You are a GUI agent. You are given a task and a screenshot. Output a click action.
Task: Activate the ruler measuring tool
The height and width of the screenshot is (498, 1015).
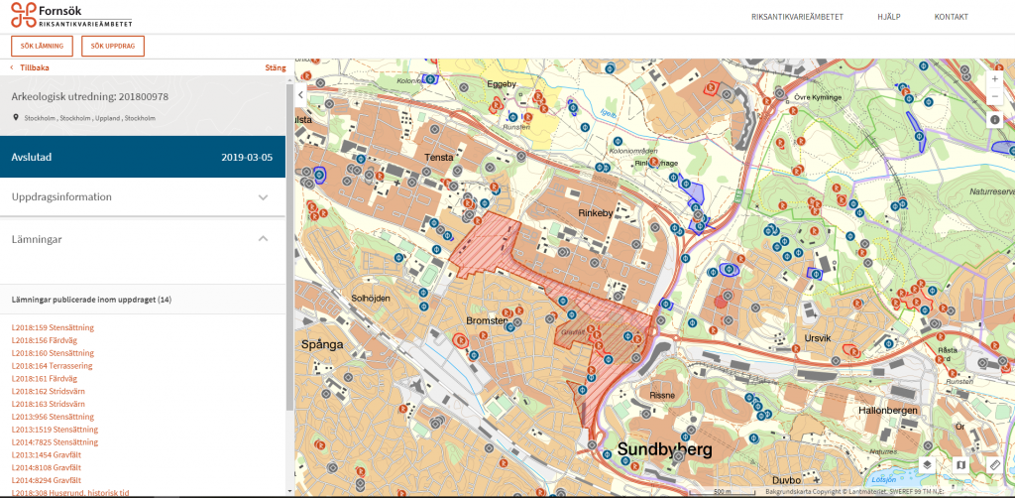(x=995, y=464)
